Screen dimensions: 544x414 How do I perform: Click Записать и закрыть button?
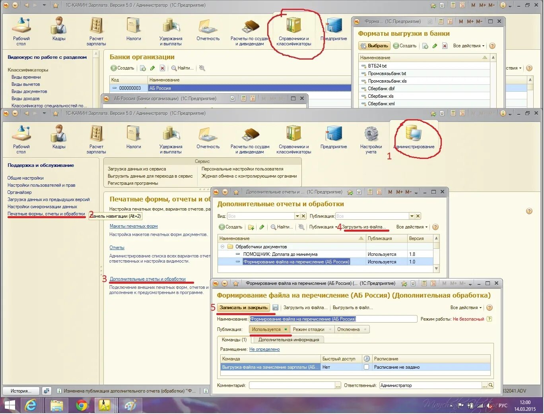(x=243, y=308)
